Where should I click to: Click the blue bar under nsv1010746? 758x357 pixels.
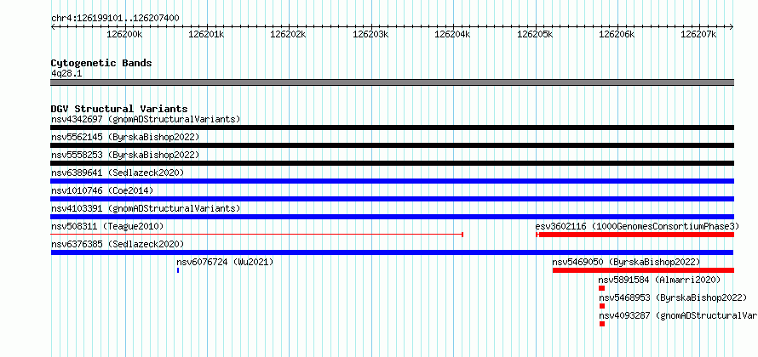(392, 199)
